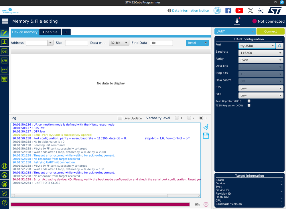The height and width of the screenshot is (209, 286).
Task: Click the 'UART PORT CLOSE' log line
Action: [x=36, y=183]
